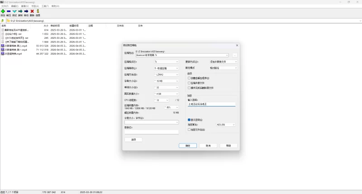Sort by Created time (创建时间) column header
362x194 pixels.
point(74,26)
